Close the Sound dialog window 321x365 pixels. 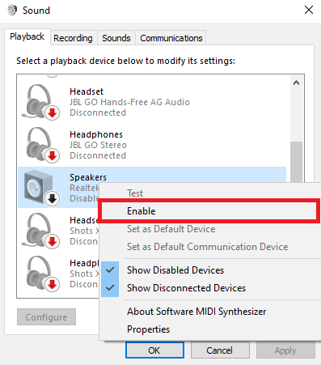[309, 10]
